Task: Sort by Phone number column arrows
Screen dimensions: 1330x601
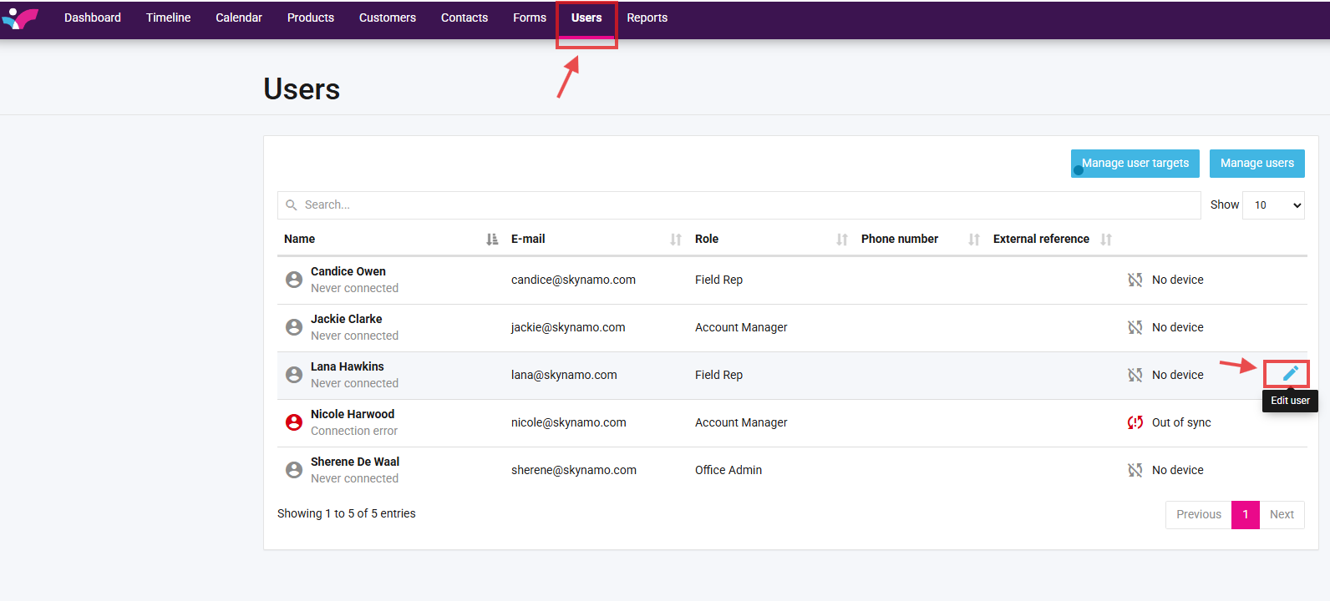Action: coord(974,240)
